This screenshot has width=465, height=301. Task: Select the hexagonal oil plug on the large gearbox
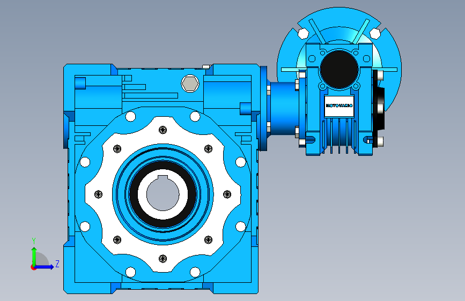pos(190,83)
